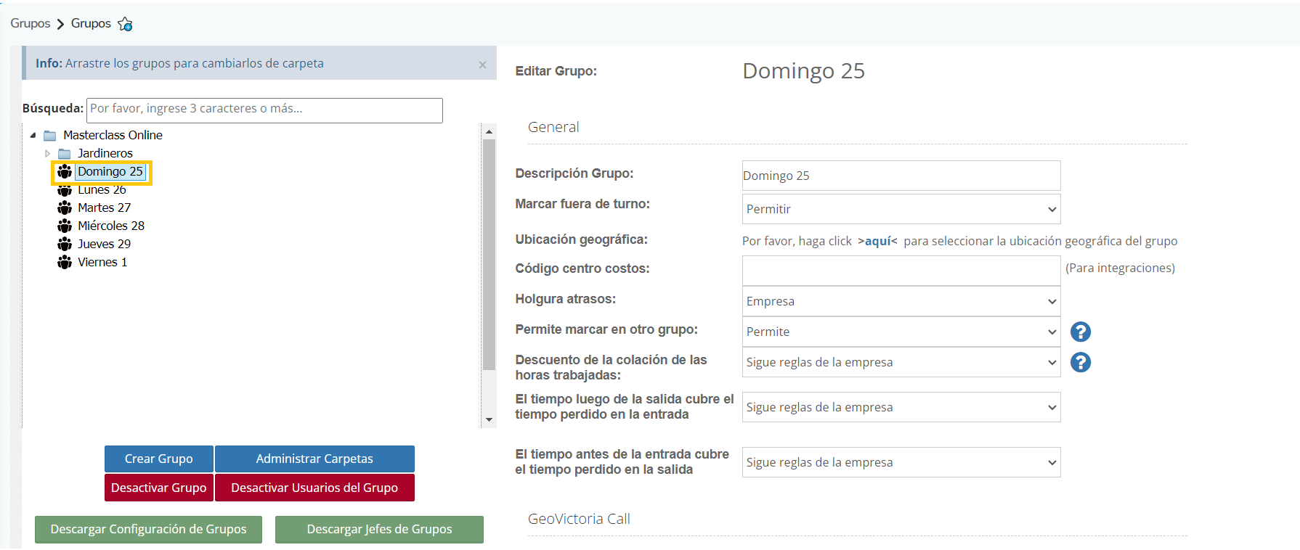Open the Marcar fuera de turno dropdown
This screenshot has width=1300, height=550.
pyautogui.click(x=901, y=209)
